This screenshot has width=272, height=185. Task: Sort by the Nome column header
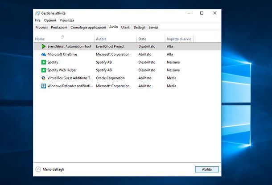(40, 39)
